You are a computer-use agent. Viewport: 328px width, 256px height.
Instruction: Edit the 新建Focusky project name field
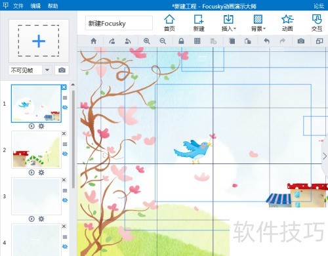(119, 23)
